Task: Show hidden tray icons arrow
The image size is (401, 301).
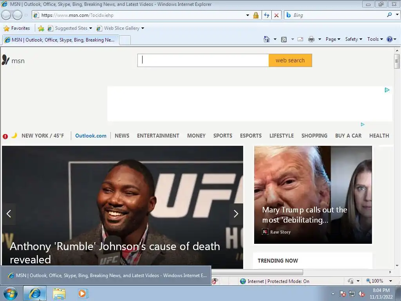Action: point(333,294)
